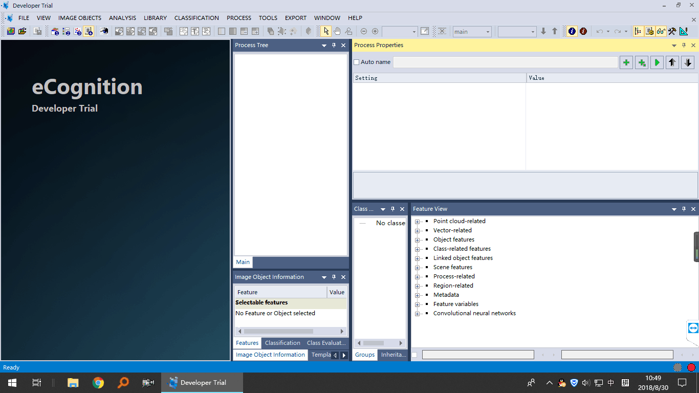The image size is (699, 393).
Task: Pin the Process Tree panel
Action: 334,45
